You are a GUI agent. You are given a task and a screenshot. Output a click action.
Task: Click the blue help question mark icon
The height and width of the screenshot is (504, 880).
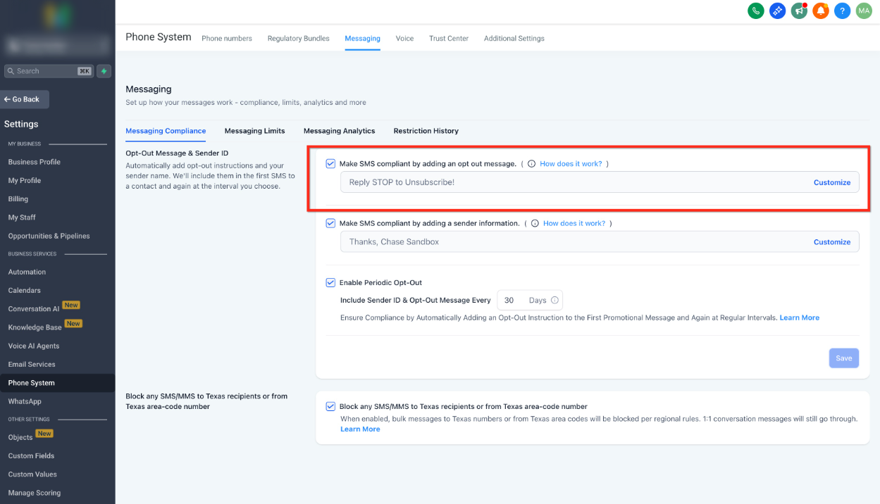(842, 11)
